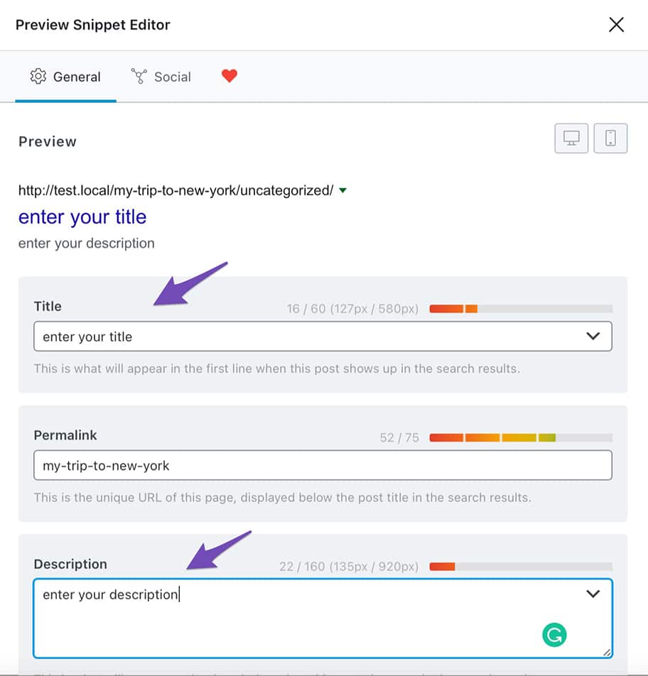This screenshot has width=648, height=676.
Task: Switch to mobile preview icon
Action: [x=610, y=138]
